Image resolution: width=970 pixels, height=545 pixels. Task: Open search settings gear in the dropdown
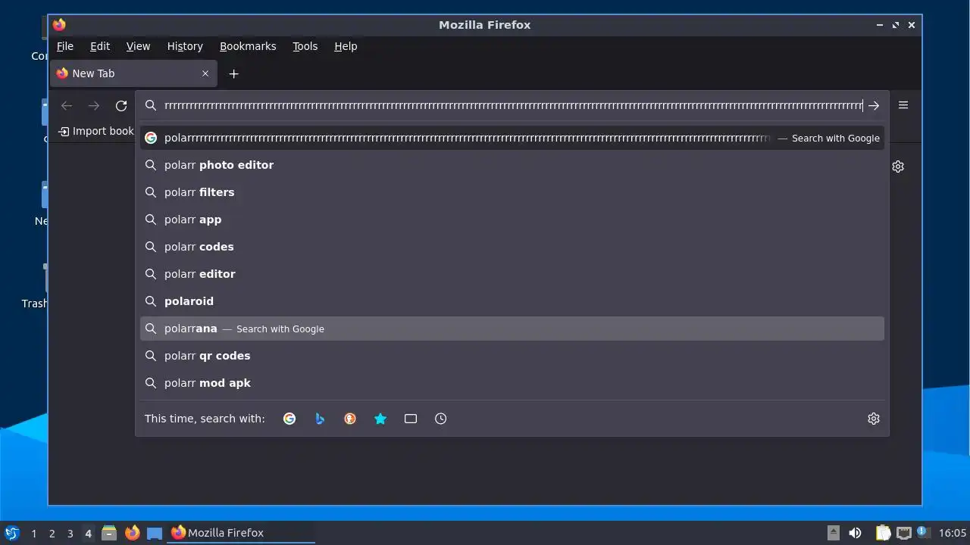click(x=874, y=419)
